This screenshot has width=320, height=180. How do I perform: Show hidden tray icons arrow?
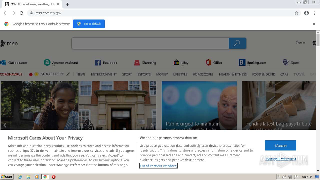click(279, 177)
